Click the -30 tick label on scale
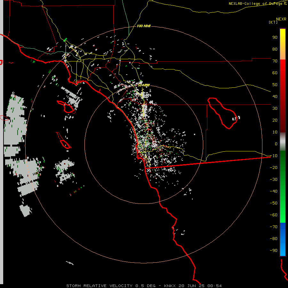This screenshot has height=288, width=288. [274, 180]
